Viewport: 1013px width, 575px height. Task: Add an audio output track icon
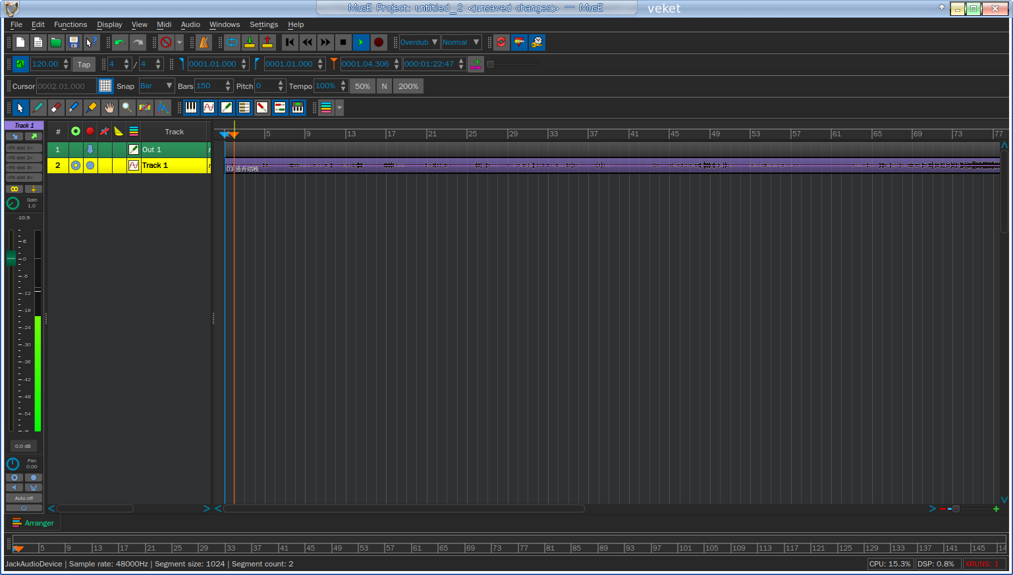pyautogui.click(x=227, y=107)
